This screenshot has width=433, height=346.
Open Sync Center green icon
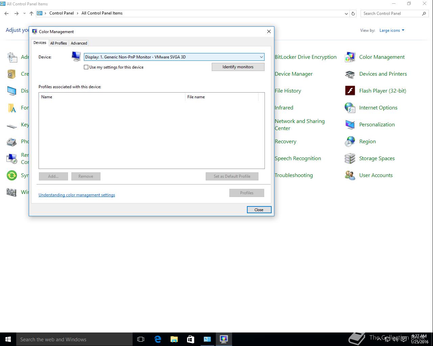click(x=12, y=175)
